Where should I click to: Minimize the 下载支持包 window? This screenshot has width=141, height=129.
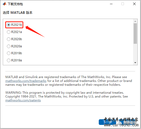pos(111,4)
